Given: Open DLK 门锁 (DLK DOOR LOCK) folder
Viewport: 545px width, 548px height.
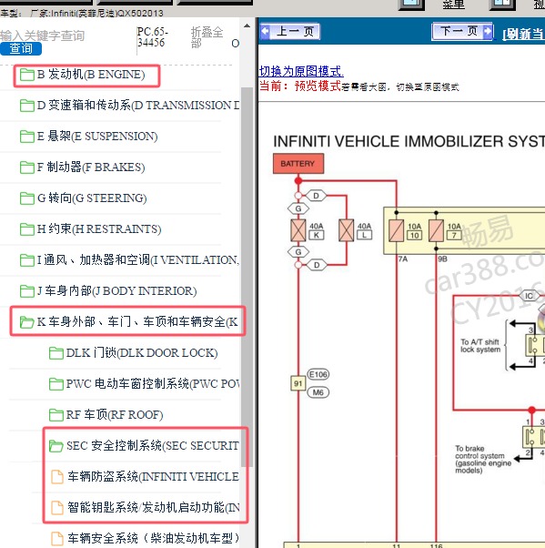Looking at the screenshot, I should click(142, 353).
